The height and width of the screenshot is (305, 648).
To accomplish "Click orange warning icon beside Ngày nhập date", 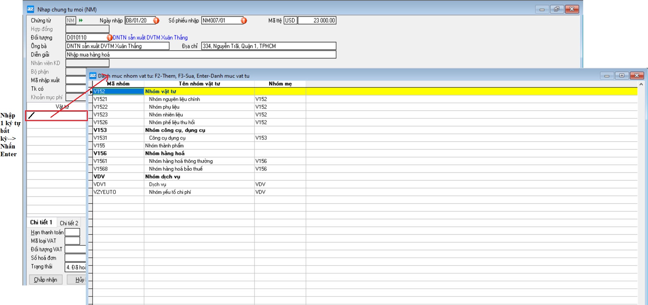I will (x=156, y=21).
